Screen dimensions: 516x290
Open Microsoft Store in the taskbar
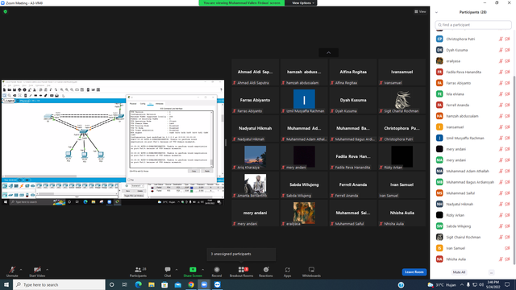pyautogui.click(x=164, y=284)
